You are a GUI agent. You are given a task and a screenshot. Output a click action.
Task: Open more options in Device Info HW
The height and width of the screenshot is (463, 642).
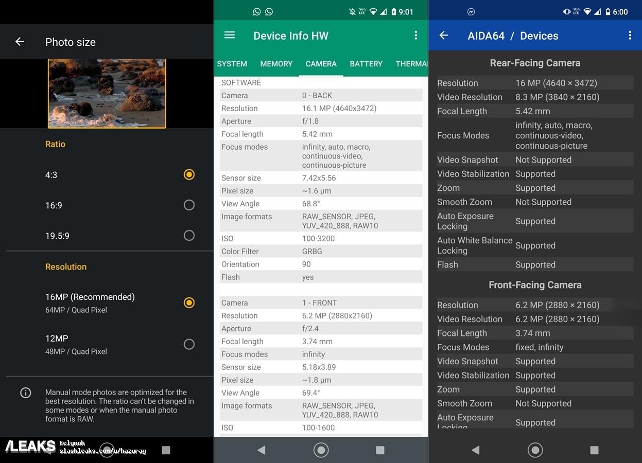pyautogui.click(x=416, y=35)
